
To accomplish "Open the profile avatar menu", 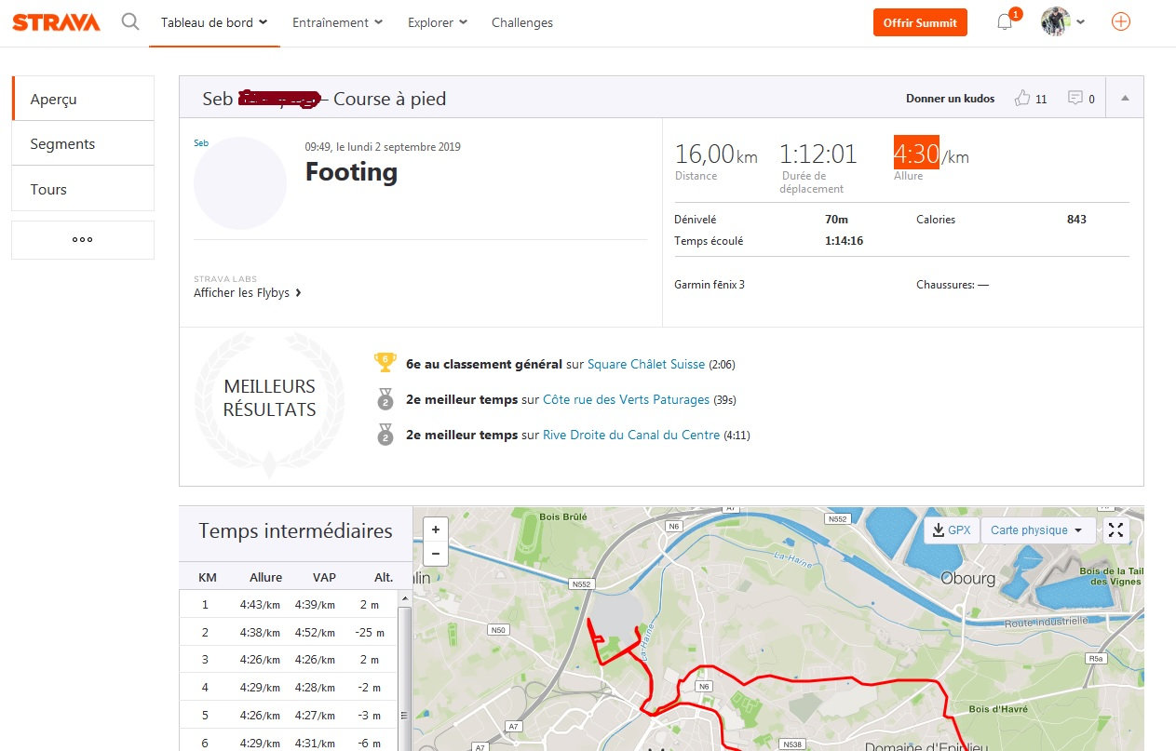I will (1062, 22).
